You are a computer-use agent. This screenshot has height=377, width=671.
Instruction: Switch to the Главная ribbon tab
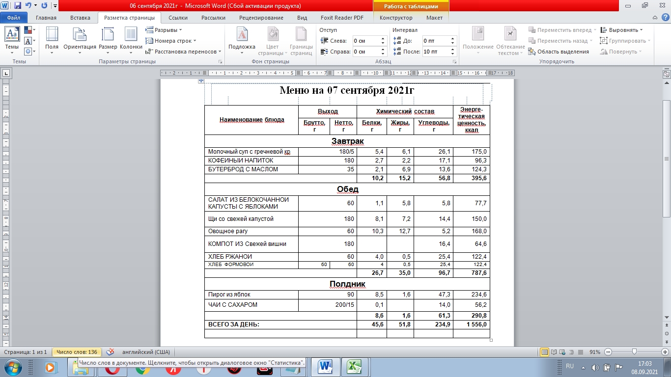click(x=46, y=18)
